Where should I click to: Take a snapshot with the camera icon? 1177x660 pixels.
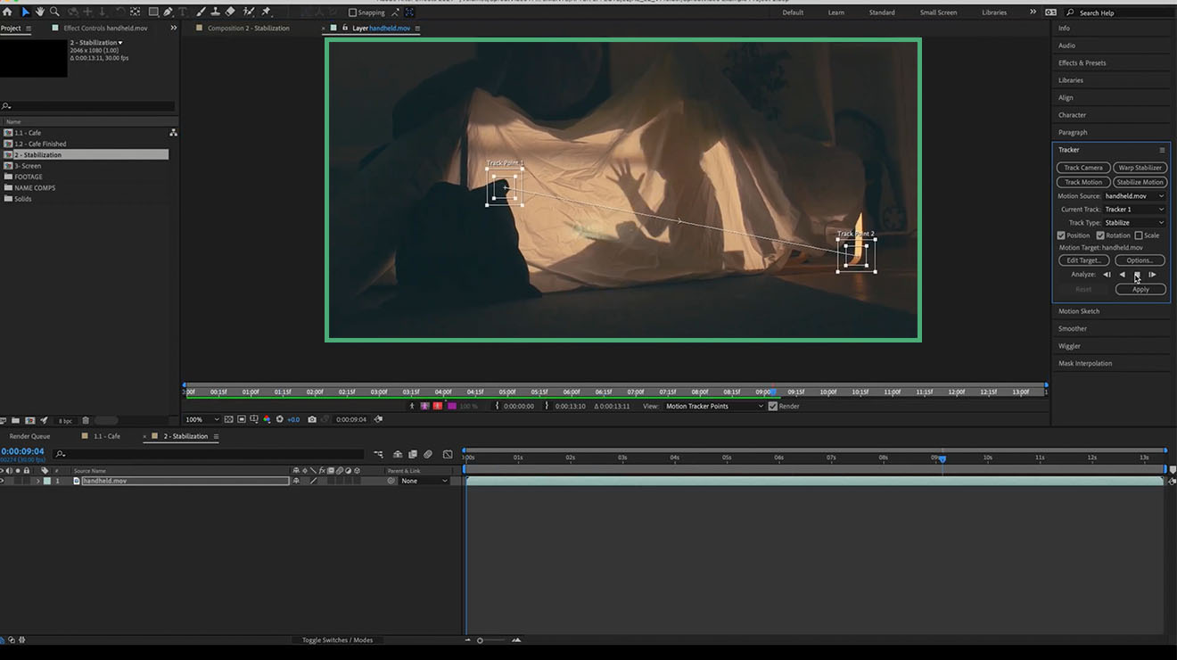pos(311,420)
